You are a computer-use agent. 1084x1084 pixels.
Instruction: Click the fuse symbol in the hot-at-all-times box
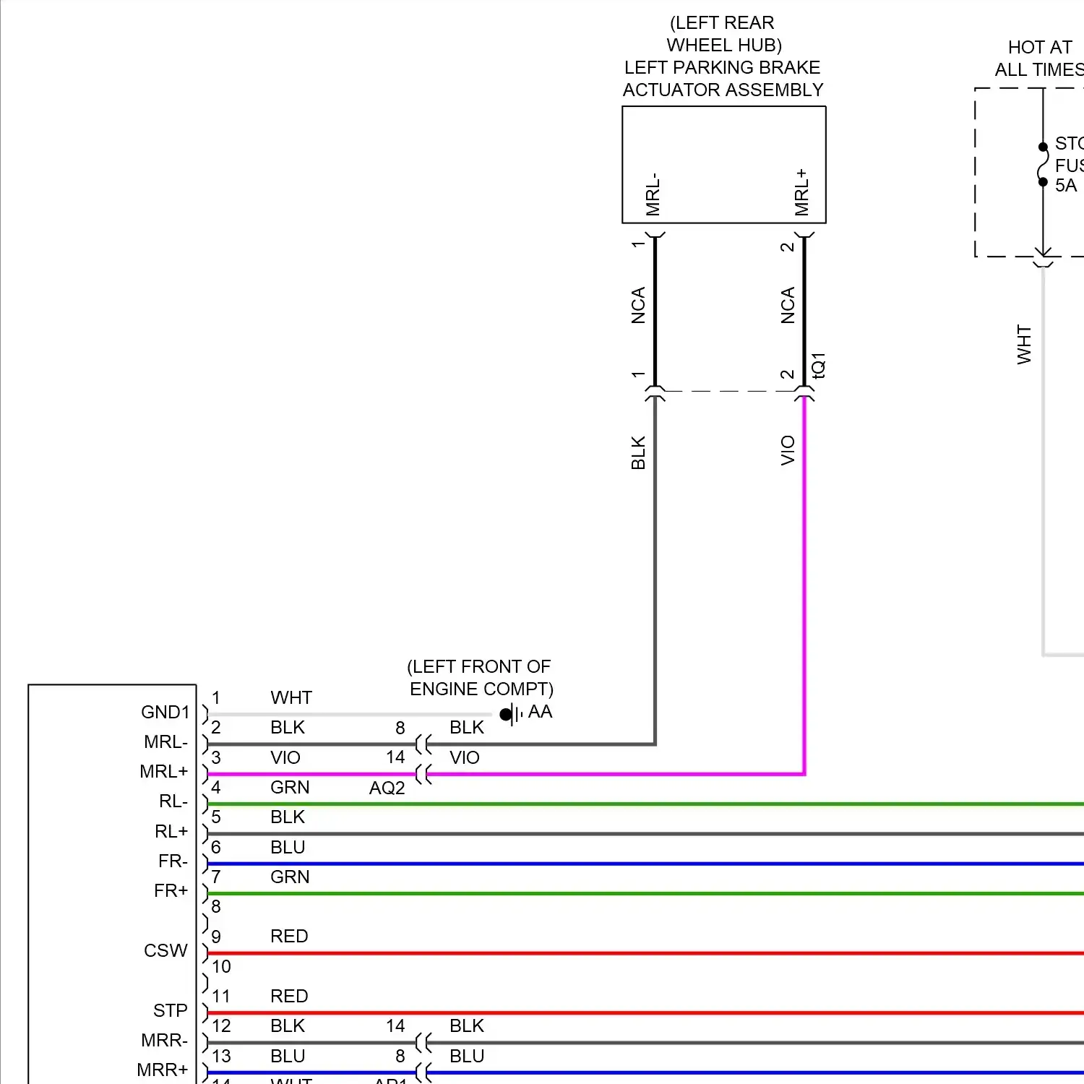click(1043, 165)
